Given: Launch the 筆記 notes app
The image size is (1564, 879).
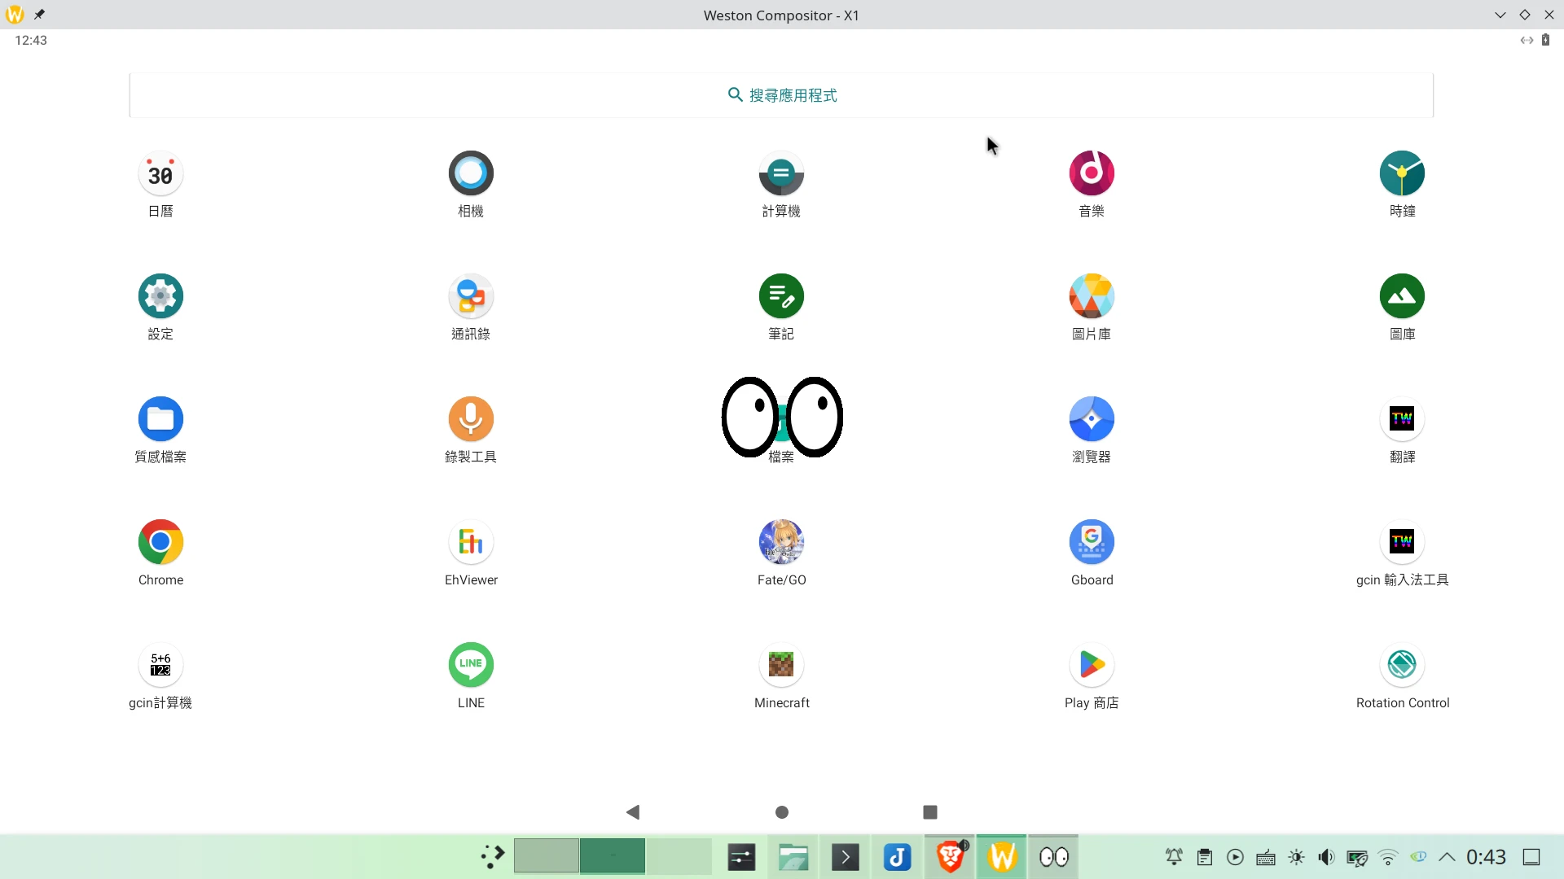Looking at the screenshot, I should [781, 296].
